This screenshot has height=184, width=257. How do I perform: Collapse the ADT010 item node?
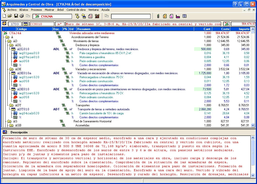(x=13, y=109)
